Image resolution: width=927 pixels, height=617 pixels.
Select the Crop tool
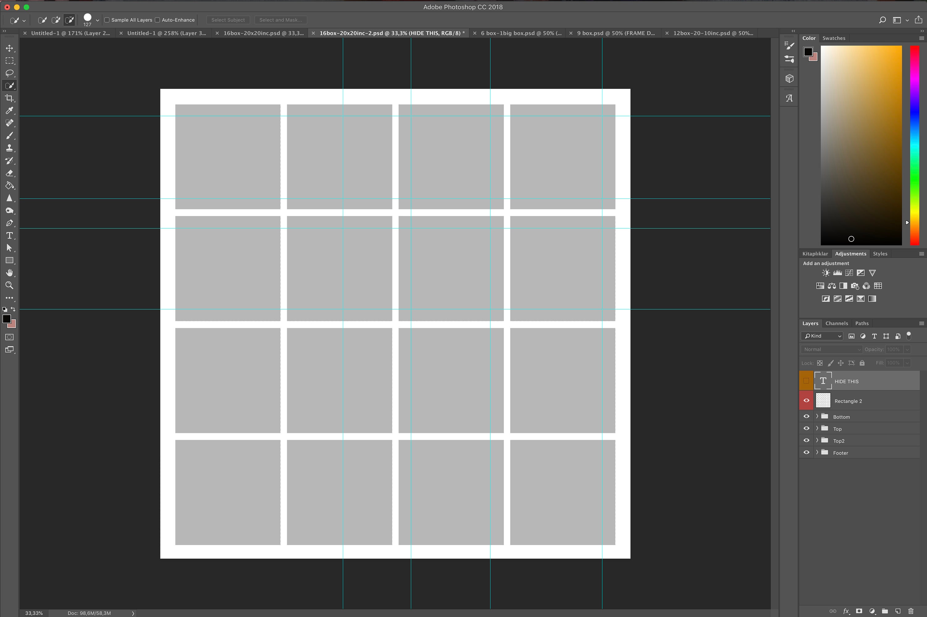pos(10,98)
